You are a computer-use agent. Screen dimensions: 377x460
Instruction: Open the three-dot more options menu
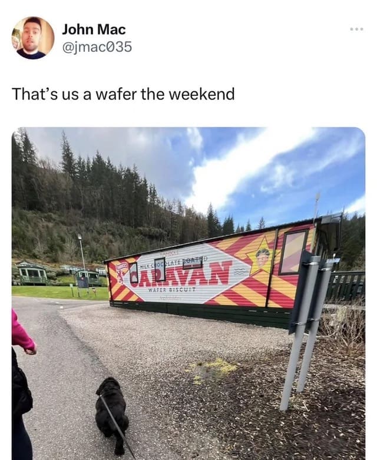pyautogui.click(x=357, y=29)
